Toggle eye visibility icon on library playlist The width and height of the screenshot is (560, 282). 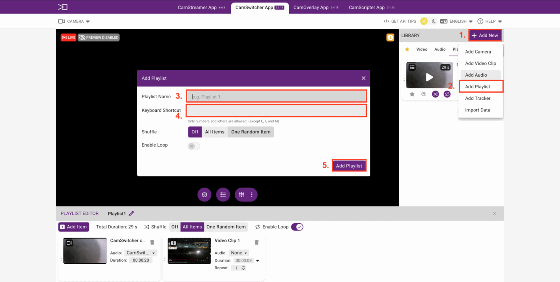point(424,94)
